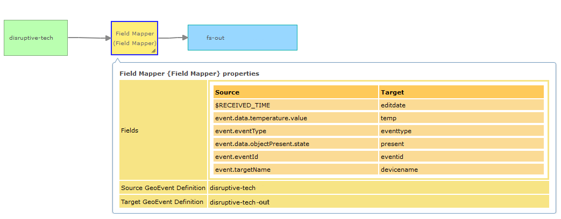561x219 pixels.
Task: Click the temp target cell
Action: coord(461,118)
